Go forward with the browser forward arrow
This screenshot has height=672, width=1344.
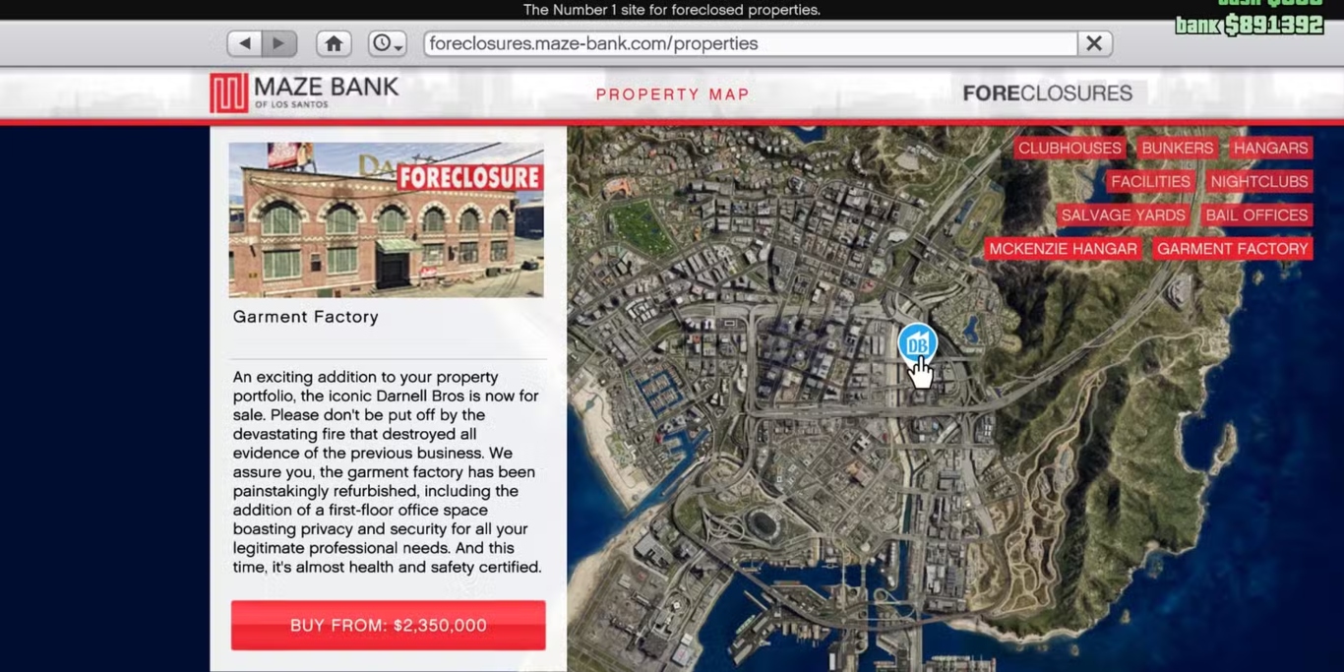[x=278, y=43]
